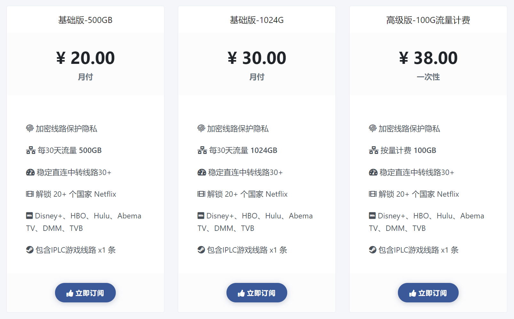
Task: Click the 按量计费 100GB feature text
Action: (x=408, y=150)
